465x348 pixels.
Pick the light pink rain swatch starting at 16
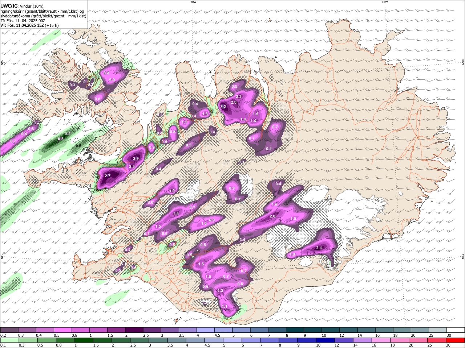(x=381, y=340)
